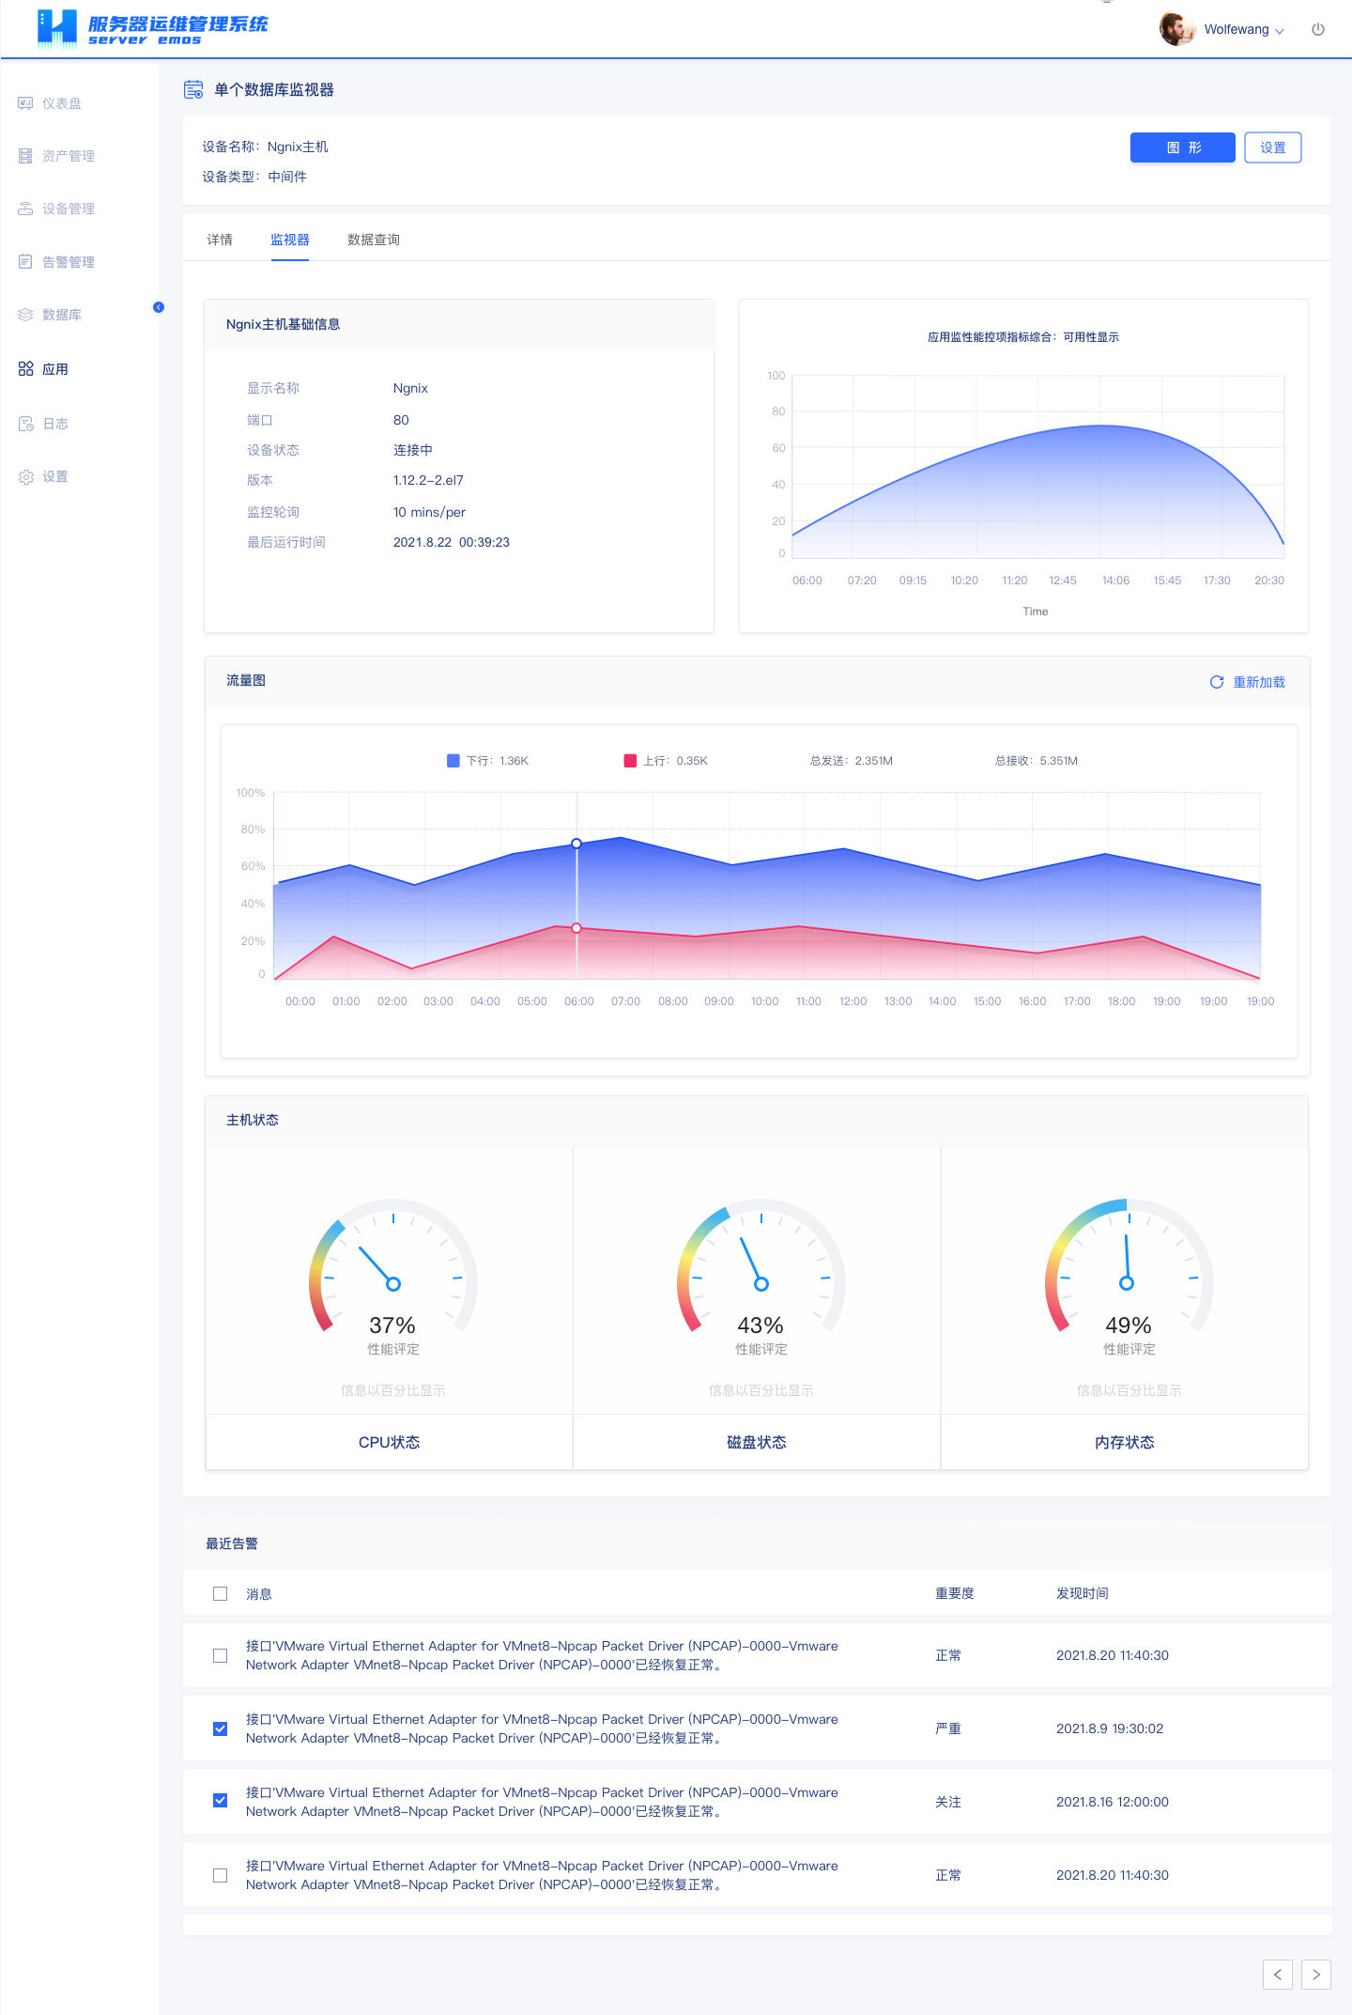Toggle the blue 下行 legend swatch
1352x2015 pixels.
point(453,761)
